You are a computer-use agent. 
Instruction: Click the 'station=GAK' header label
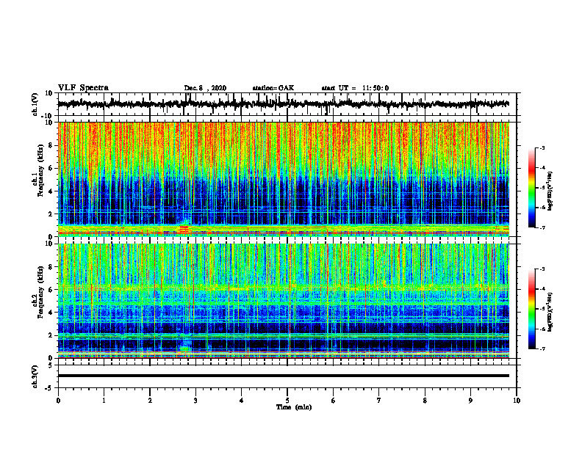point(273,88)
